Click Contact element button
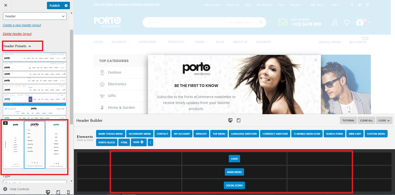Screen dimensions: 395x195 (162, 134)
